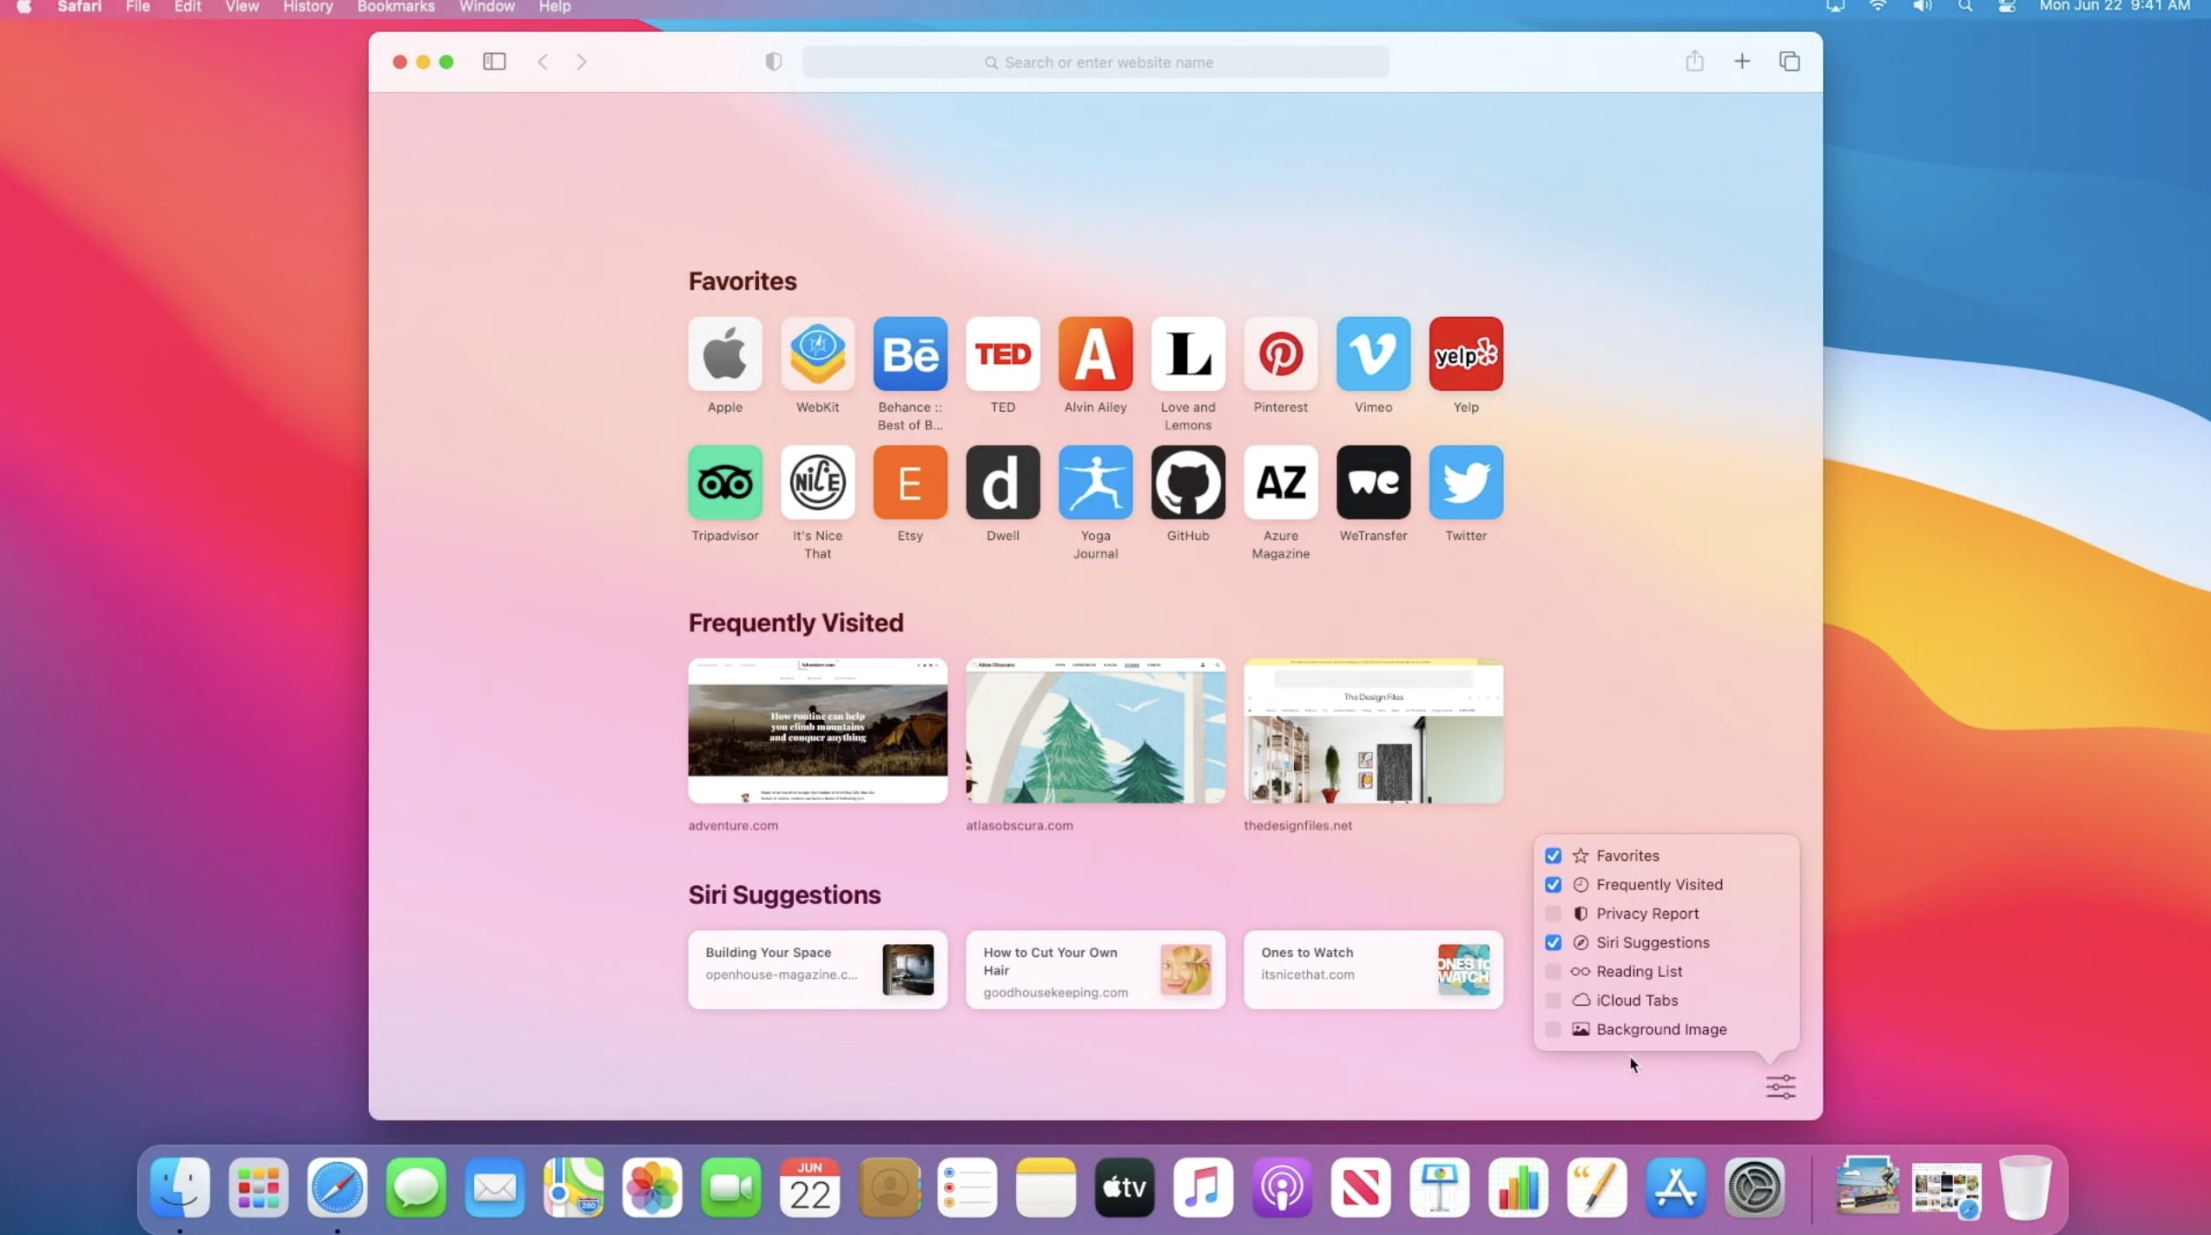Open the WeTransfer favorite
The width and height of the screenshot is (2211, 1235).
click(1373, 482)
